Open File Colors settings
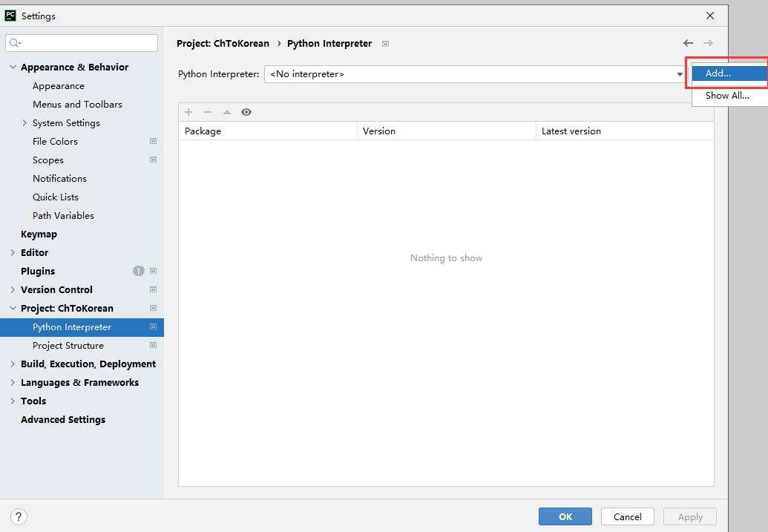The height and width of the screenshot is (532, 768). [x=55, y=141]
